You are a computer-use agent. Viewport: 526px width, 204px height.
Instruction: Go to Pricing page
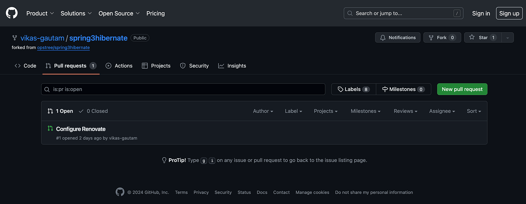click(155, 13)
